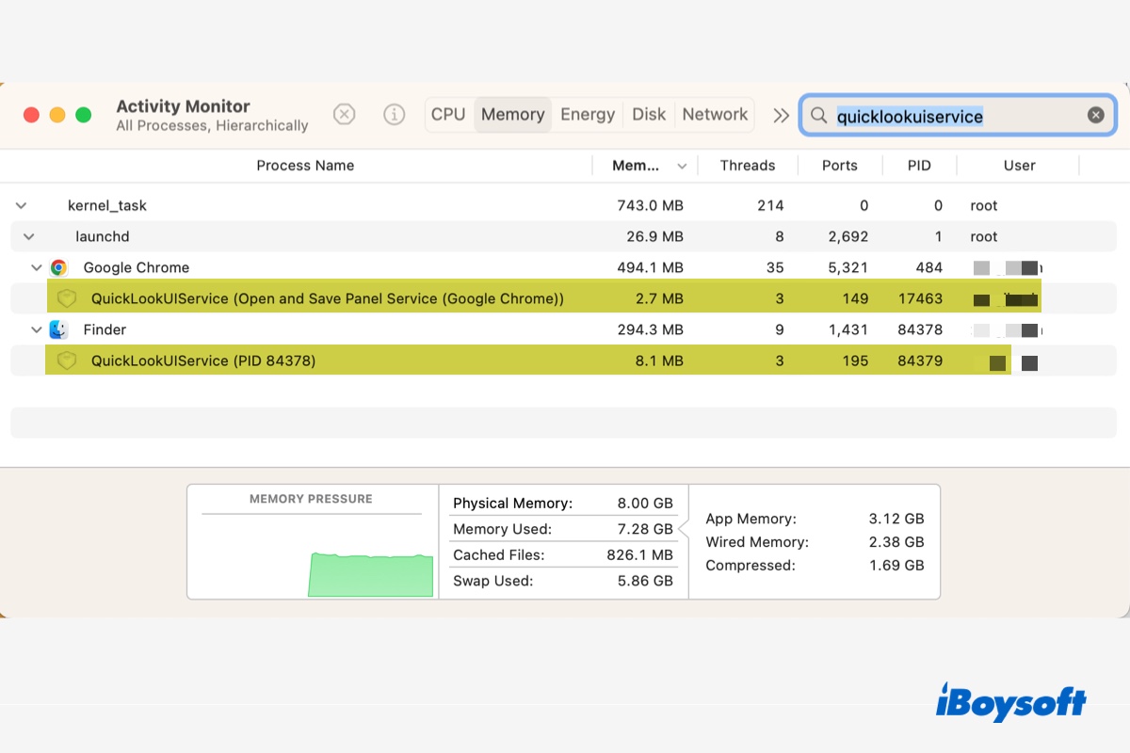
Task: Sort by the Memory column header
Action: pos(637,166)
